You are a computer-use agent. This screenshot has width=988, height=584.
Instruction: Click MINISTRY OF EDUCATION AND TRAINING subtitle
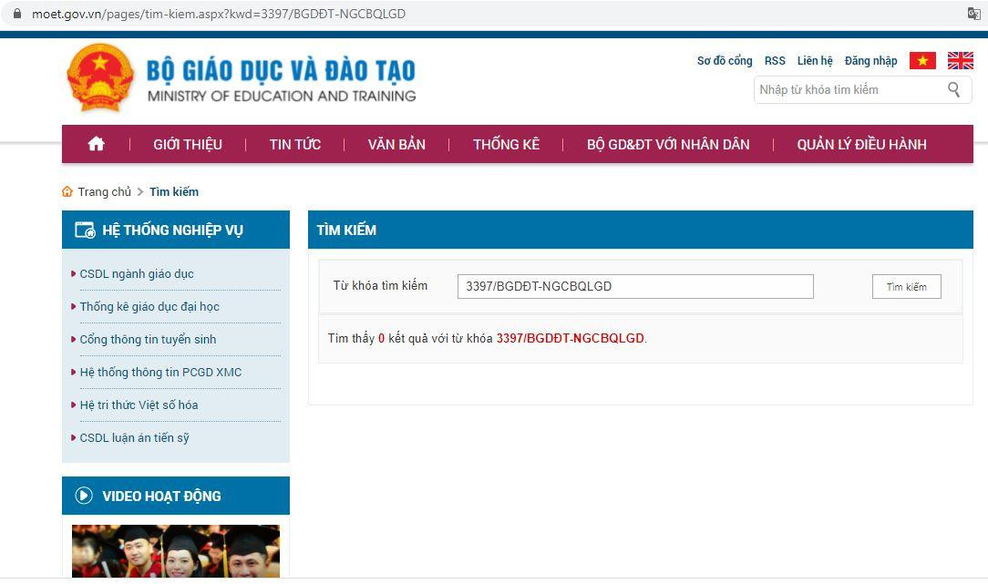[282, 97]
